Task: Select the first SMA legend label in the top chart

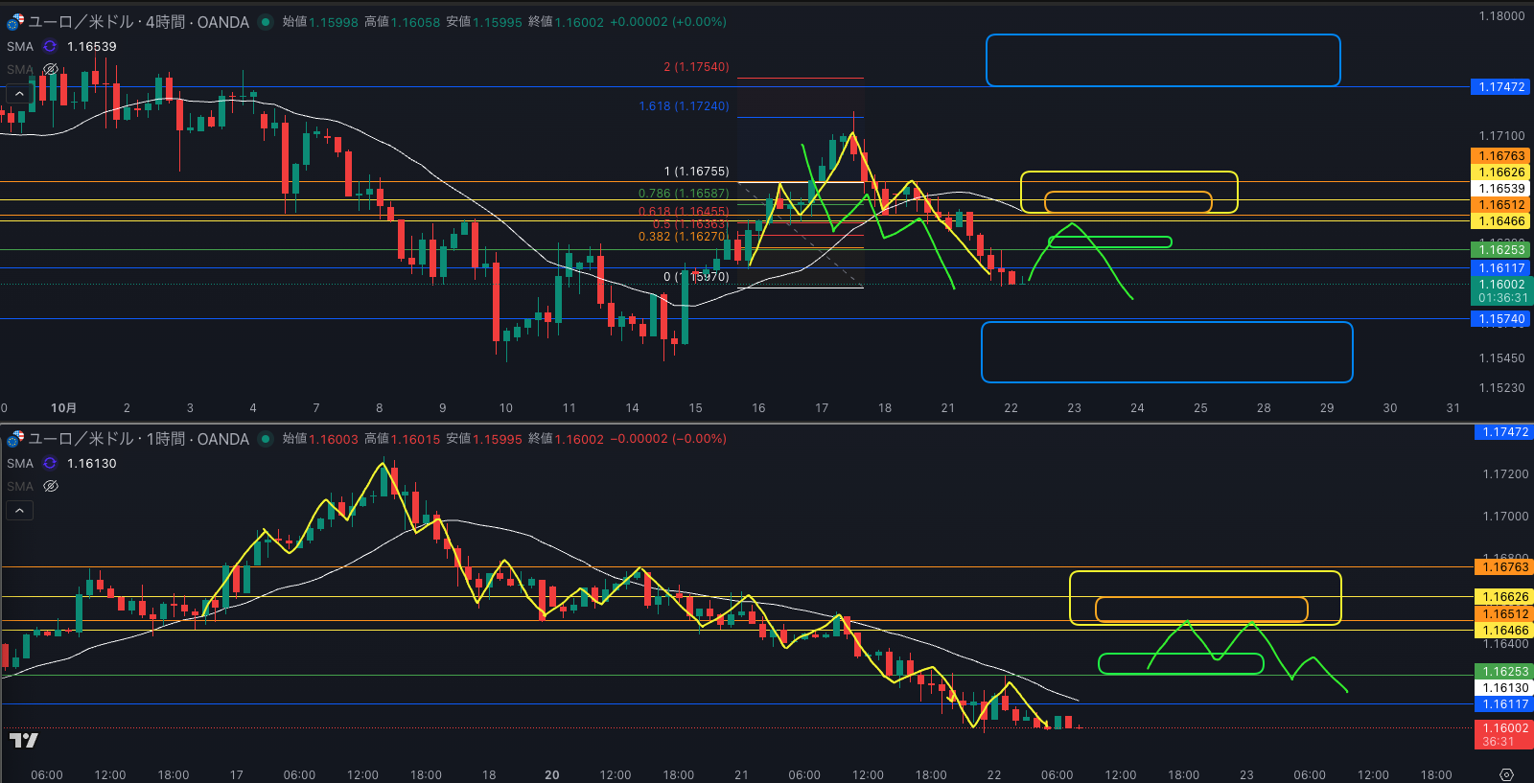Action: click(x=20, y=46)
